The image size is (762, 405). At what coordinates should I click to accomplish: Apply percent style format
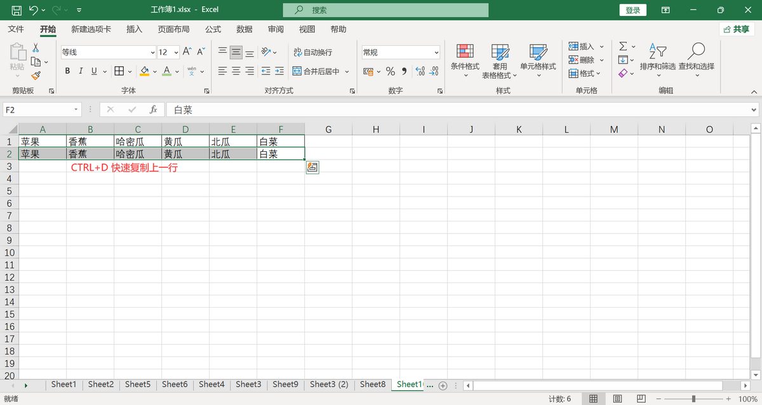tap(391, 71)
